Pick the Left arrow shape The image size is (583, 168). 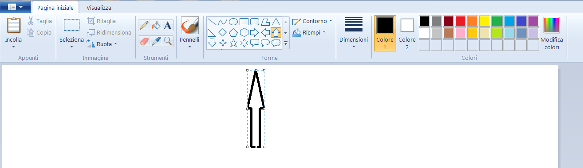[x=265, y=32]
